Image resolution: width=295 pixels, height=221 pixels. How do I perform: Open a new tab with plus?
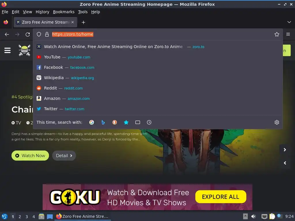[83, 22]
